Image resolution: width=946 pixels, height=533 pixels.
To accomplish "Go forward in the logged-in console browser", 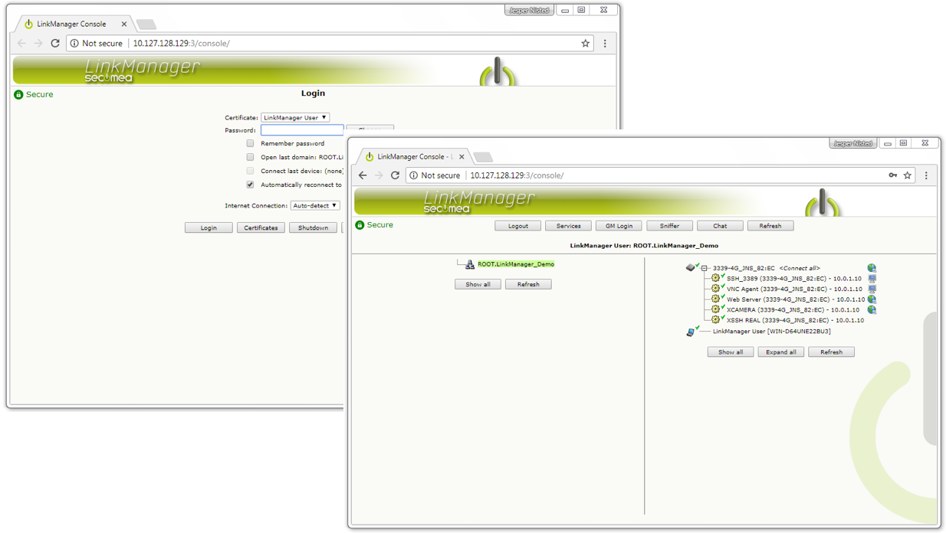I will tap(379, 175).
